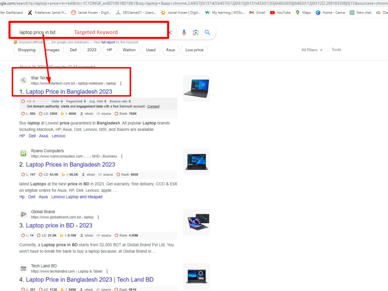Viewport: 388px width, 291px height.
Task: View source link under Star Tech result
Action: pos(104,114)
